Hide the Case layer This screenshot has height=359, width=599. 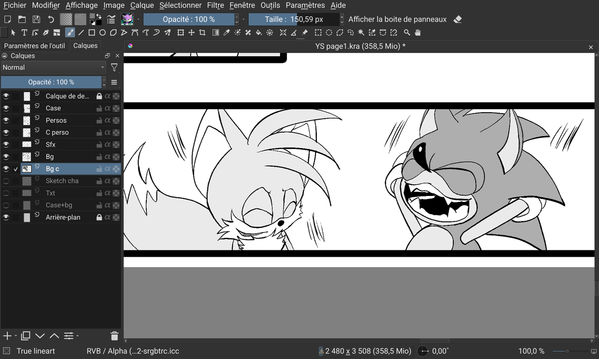pos(6,108)
